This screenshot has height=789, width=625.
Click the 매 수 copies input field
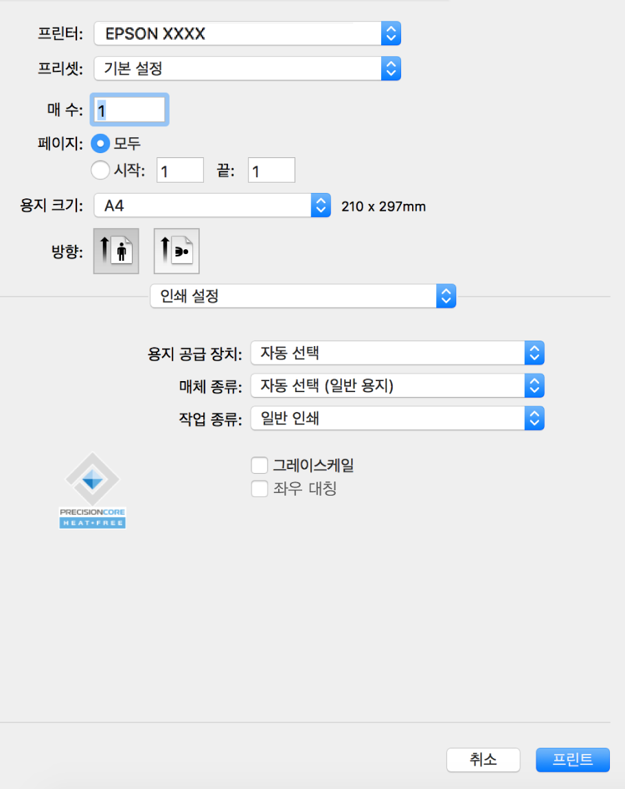(x=131, y=108)
